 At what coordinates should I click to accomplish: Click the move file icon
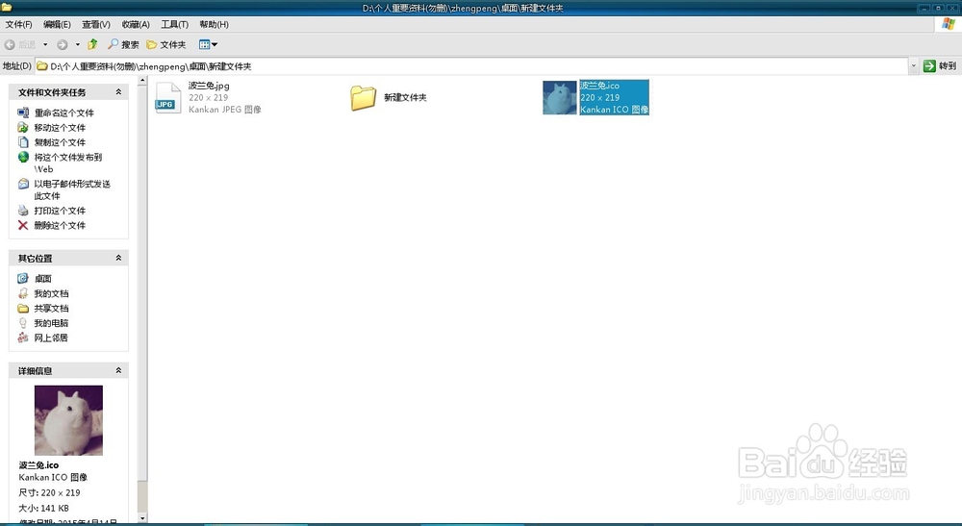point(23,127)
